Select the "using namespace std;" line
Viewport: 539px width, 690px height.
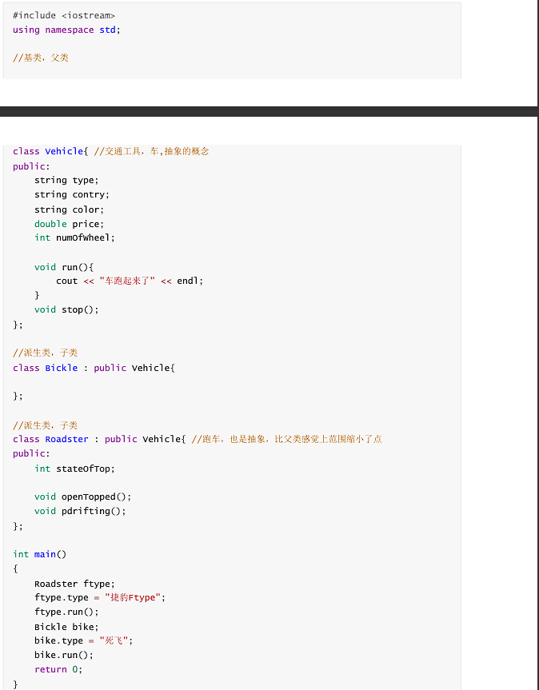[x=66, y=30]
